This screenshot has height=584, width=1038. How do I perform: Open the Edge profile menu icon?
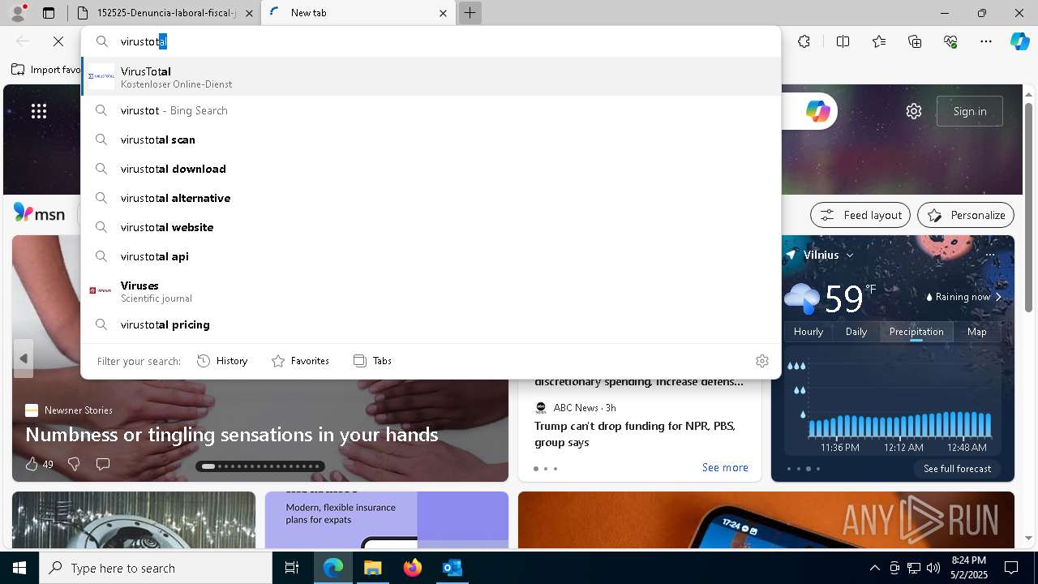(x=17, y=13)
